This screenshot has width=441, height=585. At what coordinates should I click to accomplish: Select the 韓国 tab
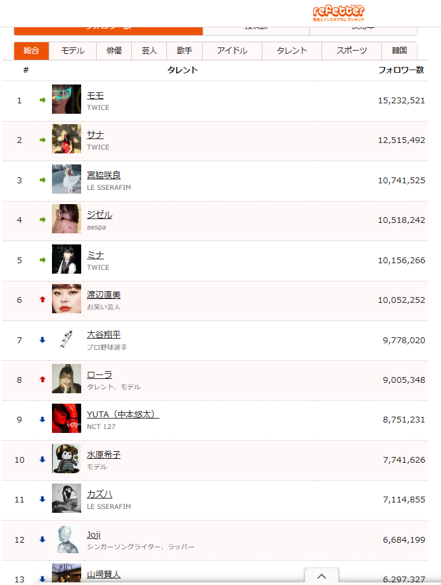click(399, 51)
